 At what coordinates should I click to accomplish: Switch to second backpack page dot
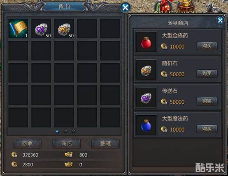coord(65,132)
